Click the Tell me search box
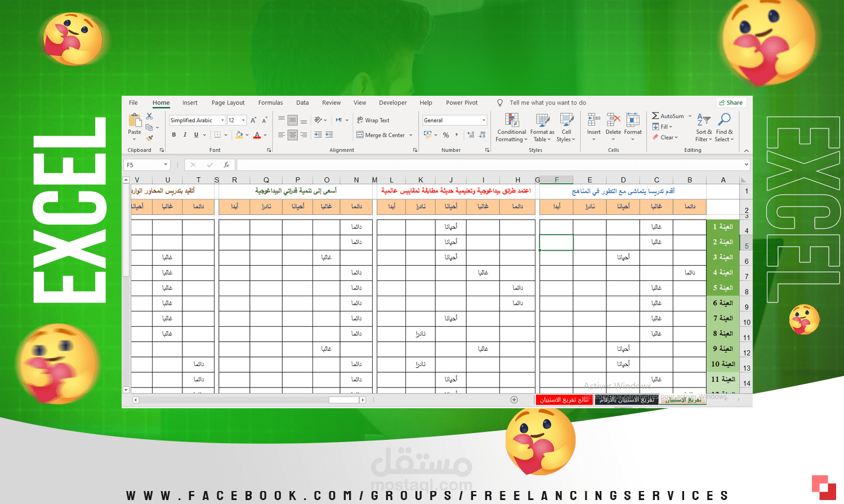 (547, 102)
